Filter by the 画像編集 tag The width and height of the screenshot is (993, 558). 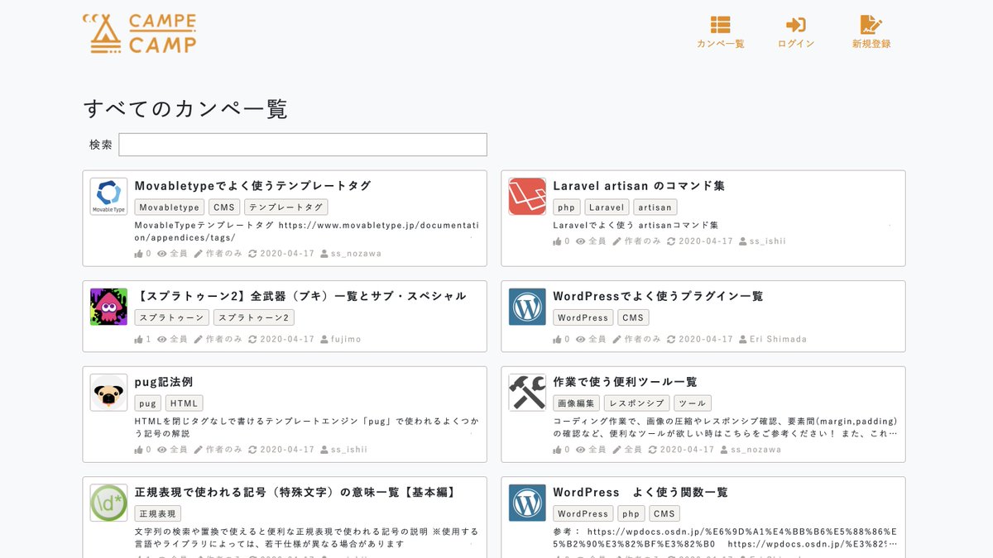pyautogui.click(x=576, y=403)
